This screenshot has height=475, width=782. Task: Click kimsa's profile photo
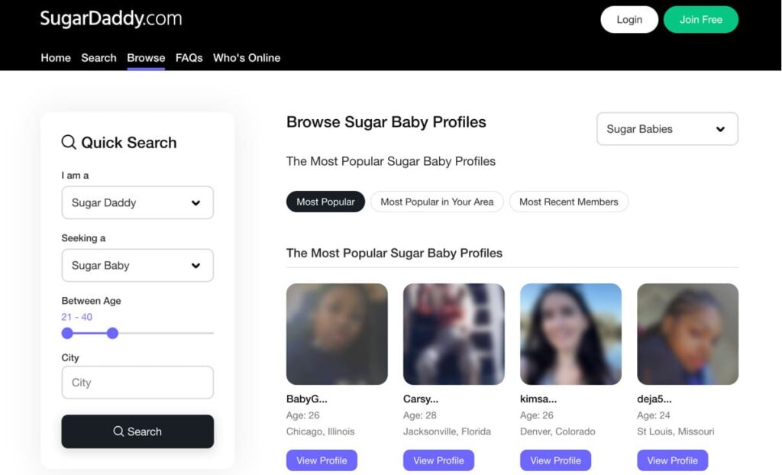(x=570, y=334)
